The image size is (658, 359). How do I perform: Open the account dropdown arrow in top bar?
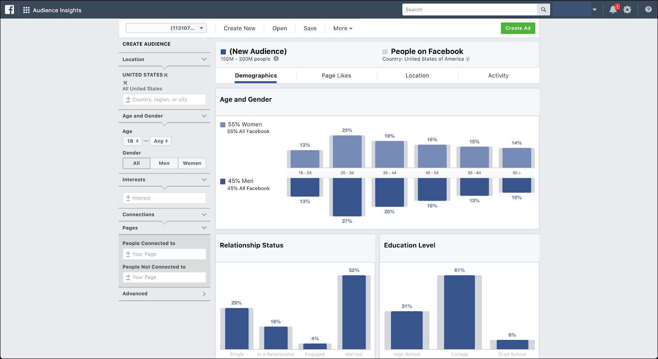point(595,9)
